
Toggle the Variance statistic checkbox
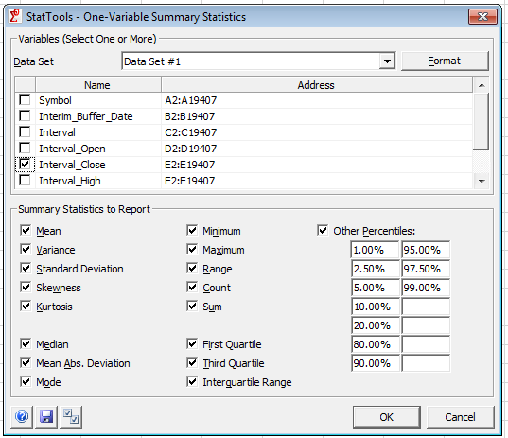[x=26, y=250]
